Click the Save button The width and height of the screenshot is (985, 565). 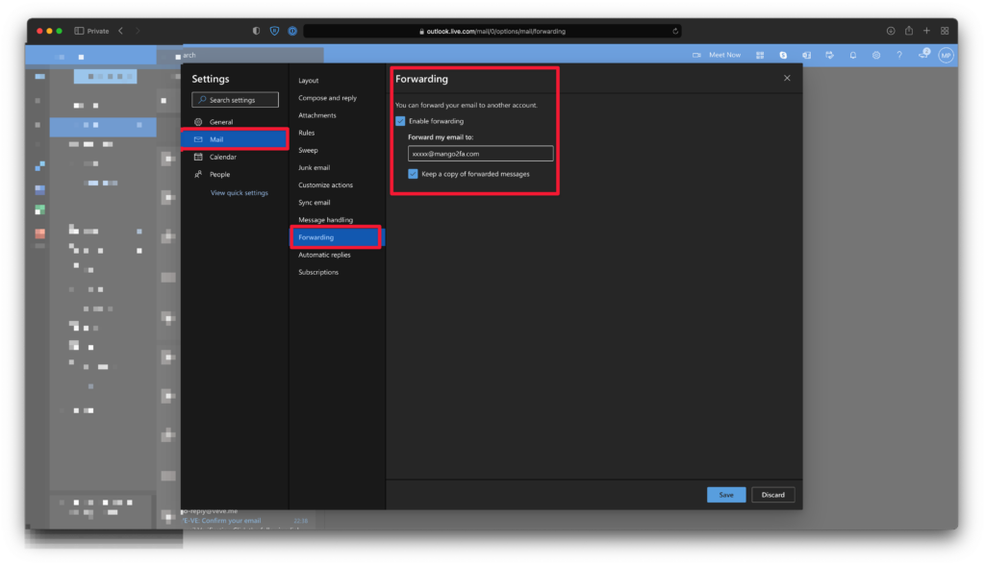[725, 495]
